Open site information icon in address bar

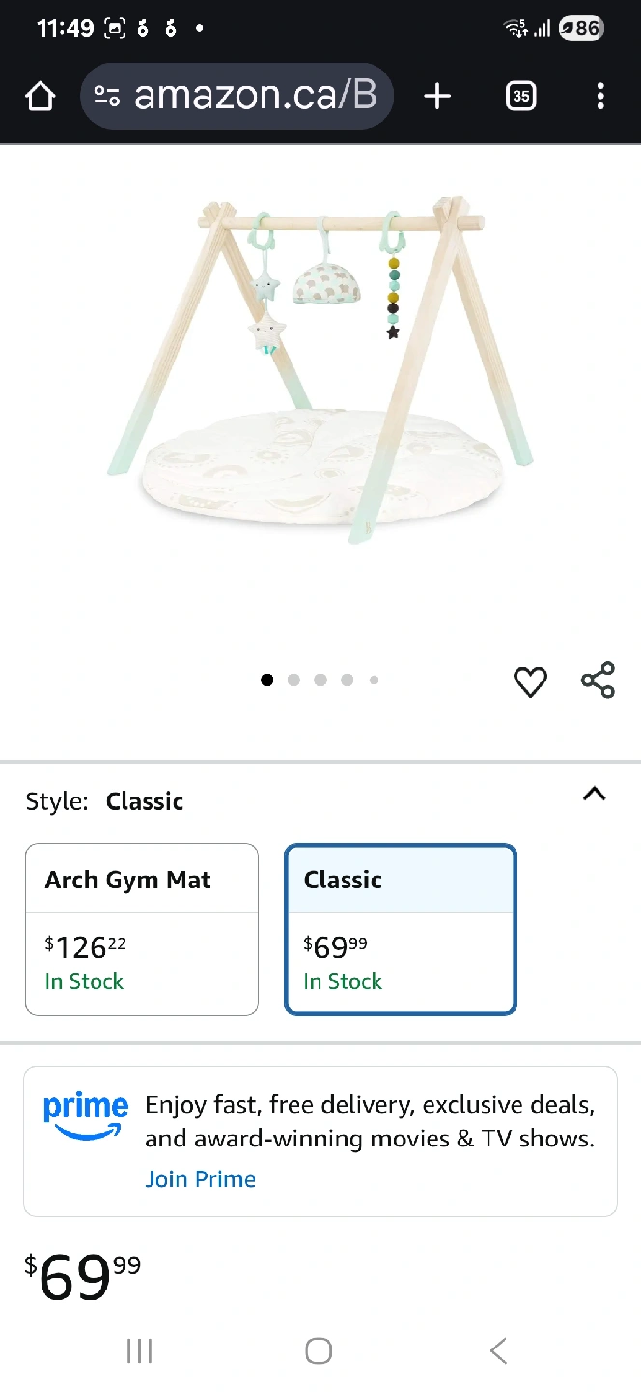click(x=107, y=96)
